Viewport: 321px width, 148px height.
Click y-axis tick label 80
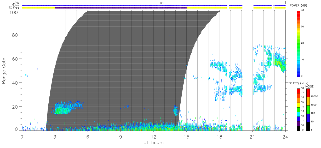coord(15,35)
